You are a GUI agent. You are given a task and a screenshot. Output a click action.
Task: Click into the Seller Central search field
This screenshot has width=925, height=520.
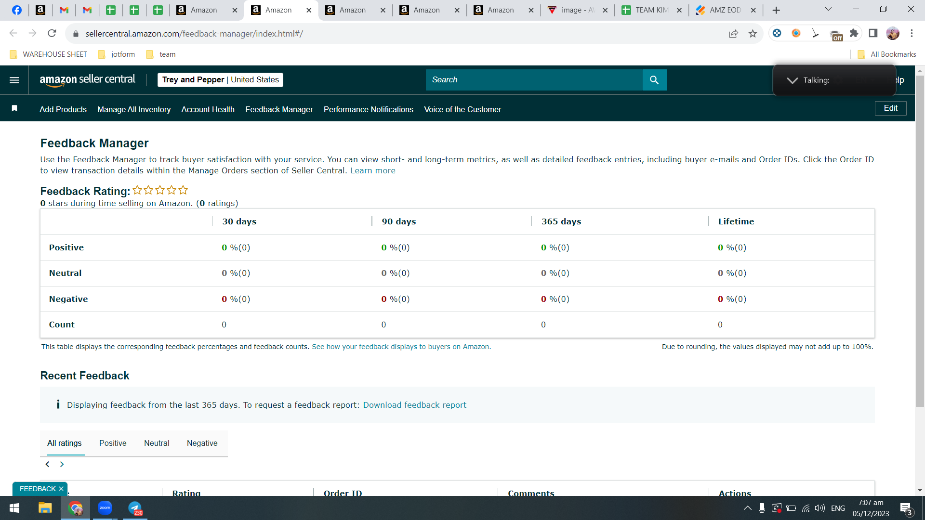[x=534, y=80]
